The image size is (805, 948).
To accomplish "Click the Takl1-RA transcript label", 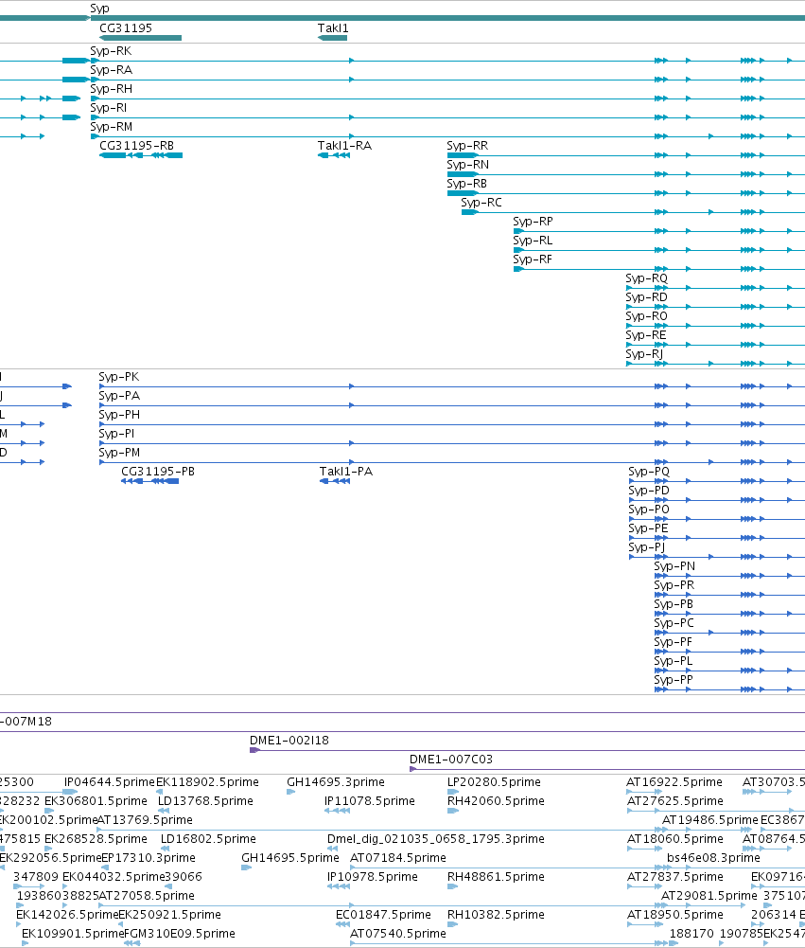I will (x=345, y=145).
